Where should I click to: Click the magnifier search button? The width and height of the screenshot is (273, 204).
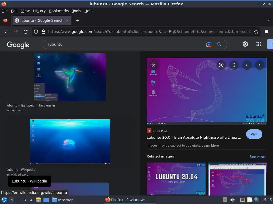[219, 44]
